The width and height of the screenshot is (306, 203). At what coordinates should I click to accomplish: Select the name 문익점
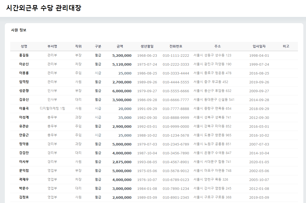click(x=24, y=170)
